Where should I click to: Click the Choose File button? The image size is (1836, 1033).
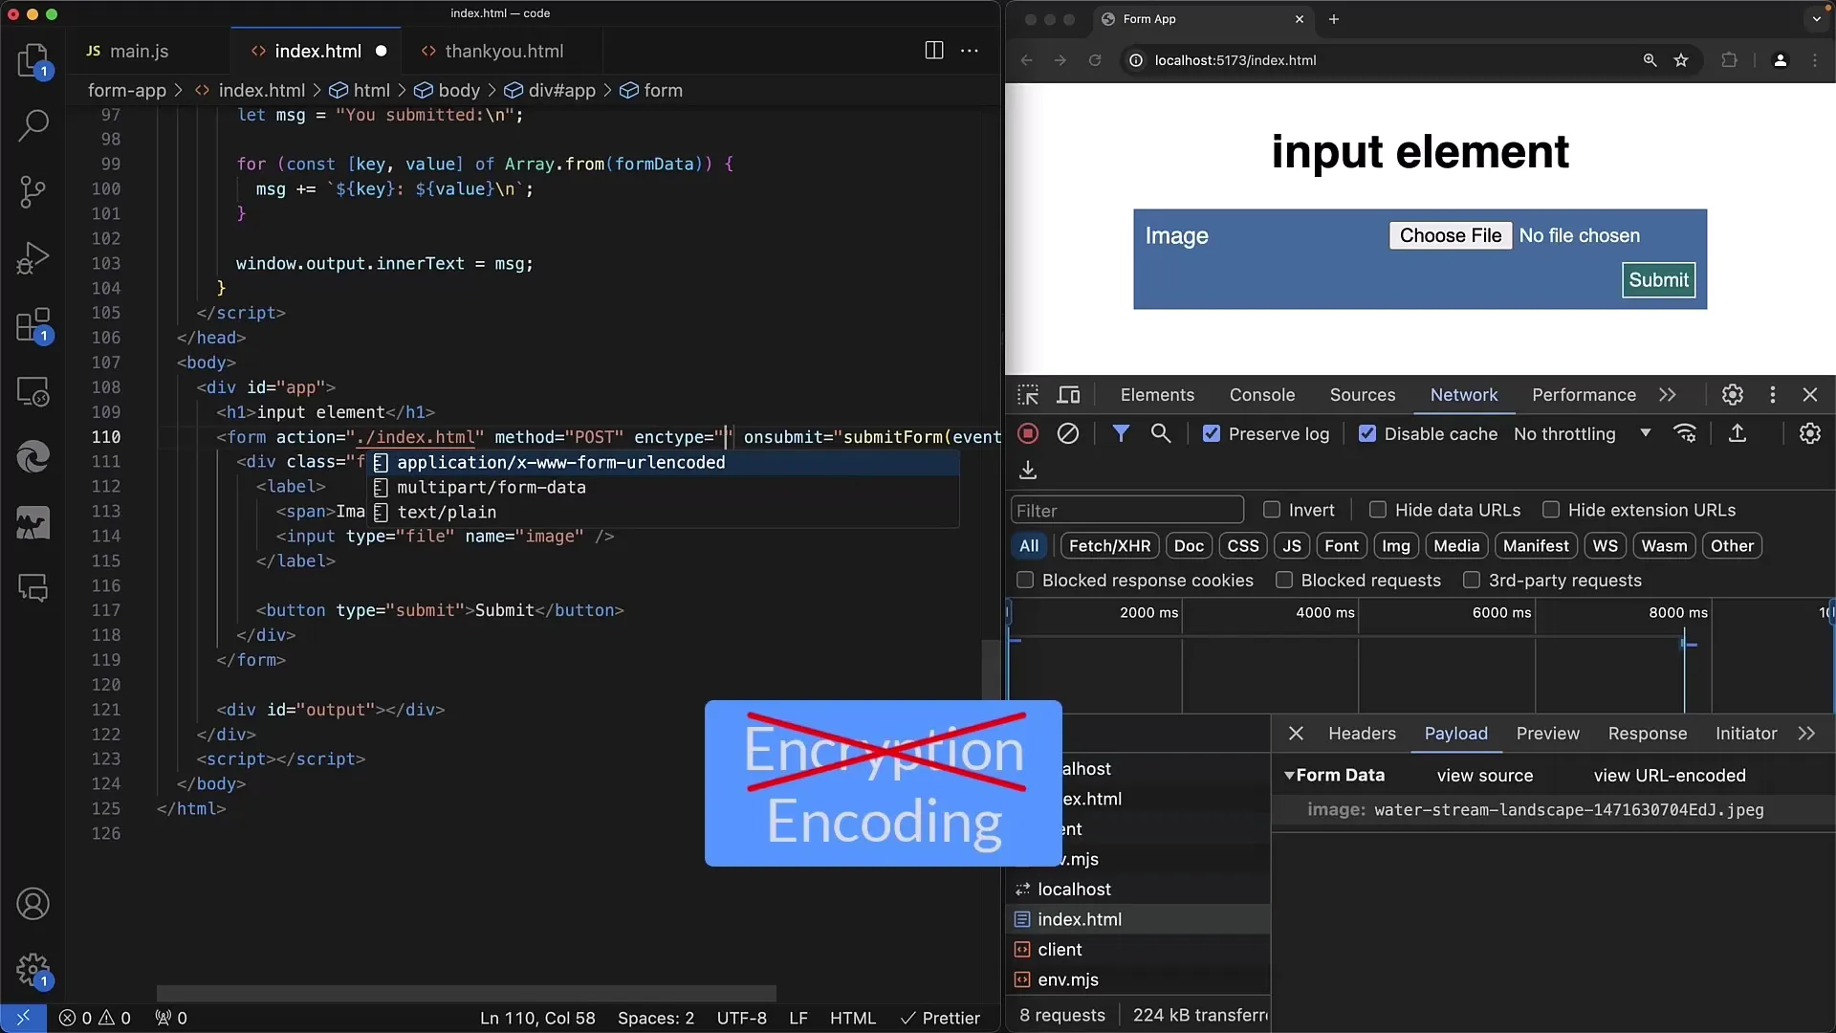coord(1451,235)
